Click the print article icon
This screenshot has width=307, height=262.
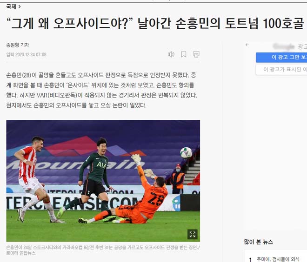[196, 54]
